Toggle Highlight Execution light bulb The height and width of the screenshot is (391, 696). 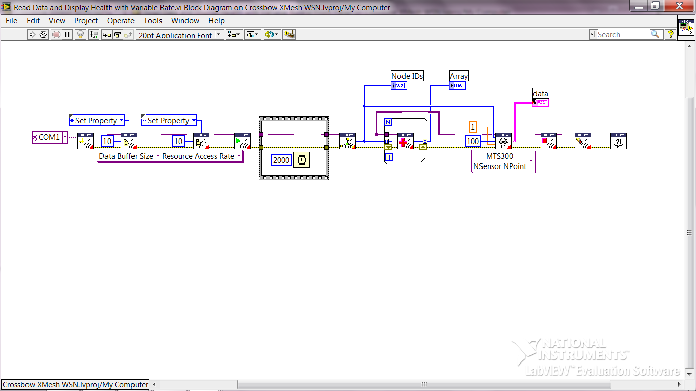click(81, 35)
